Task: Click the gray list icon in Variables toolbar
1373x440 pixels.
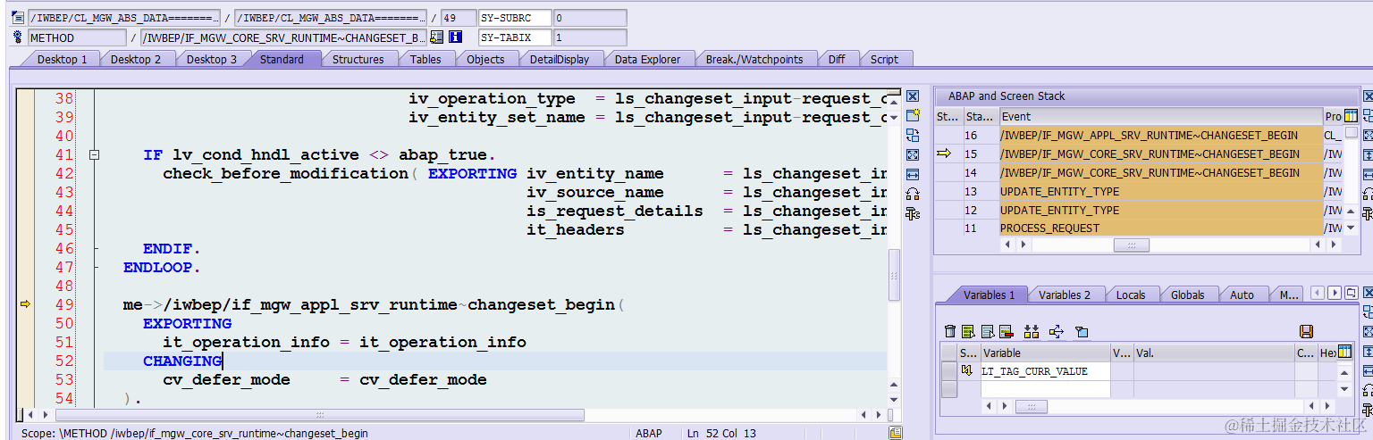Action: coord(988,331)
